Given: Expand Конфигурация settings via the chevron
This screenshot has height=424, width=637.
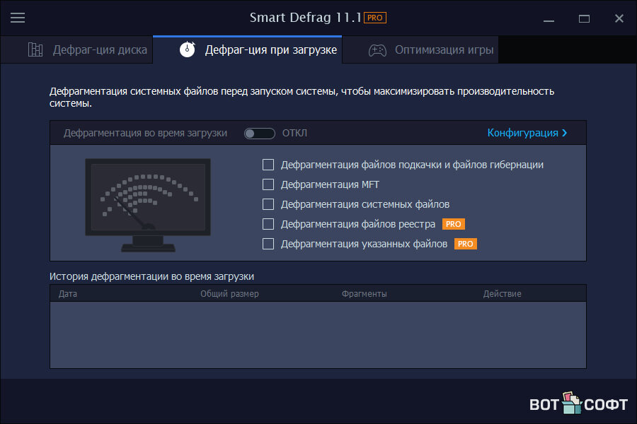Looking at the screenshot, I should pyautogui.click(x=564, y=133).
